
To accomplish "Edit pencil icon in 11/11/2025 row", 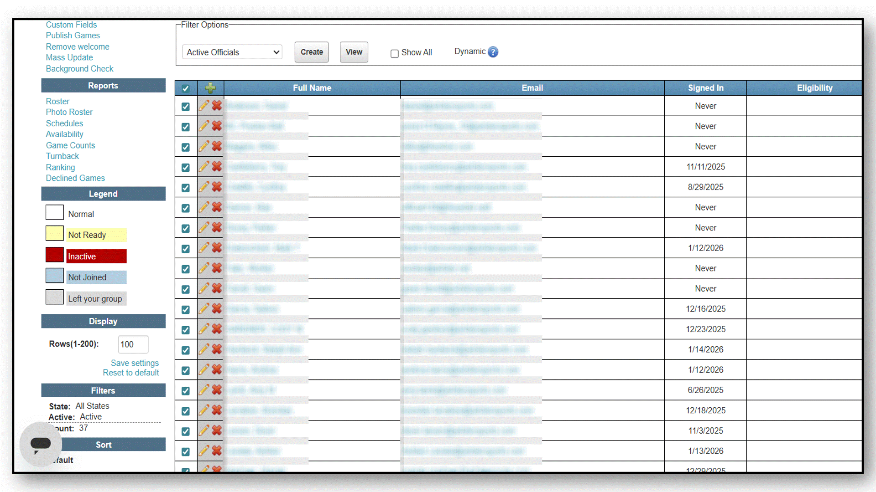I will (204, 167).
